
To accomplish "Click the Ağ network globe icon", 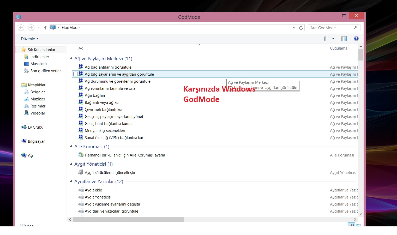I will tap(24, 155).
